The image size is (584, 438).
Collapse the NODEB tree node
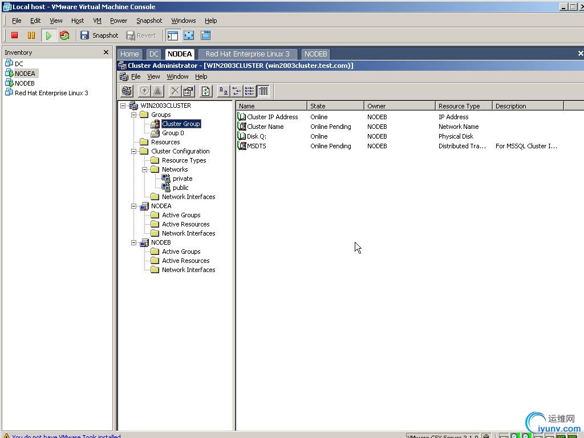tap(133, 242)
